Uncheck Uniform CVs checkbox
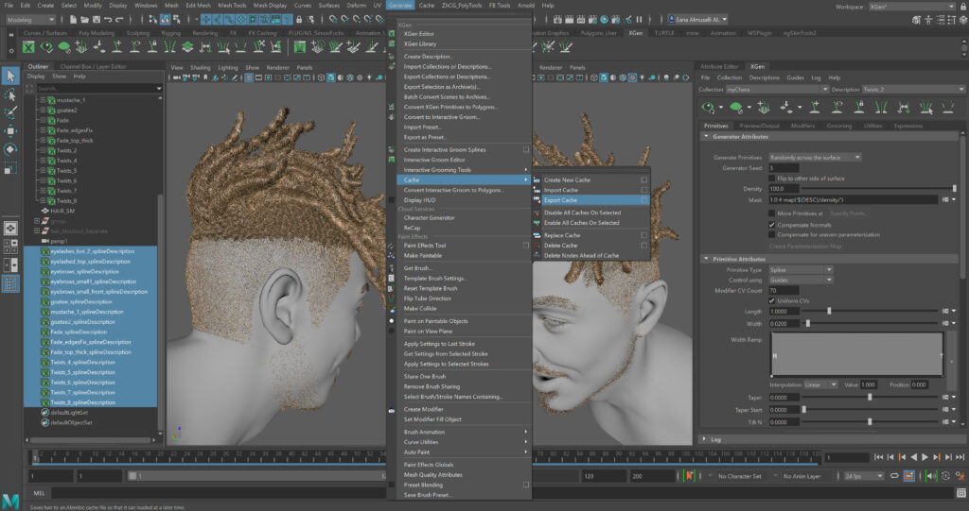Image resolution: width=969 pixels, height=511 pixels. [x=771, y=300]
